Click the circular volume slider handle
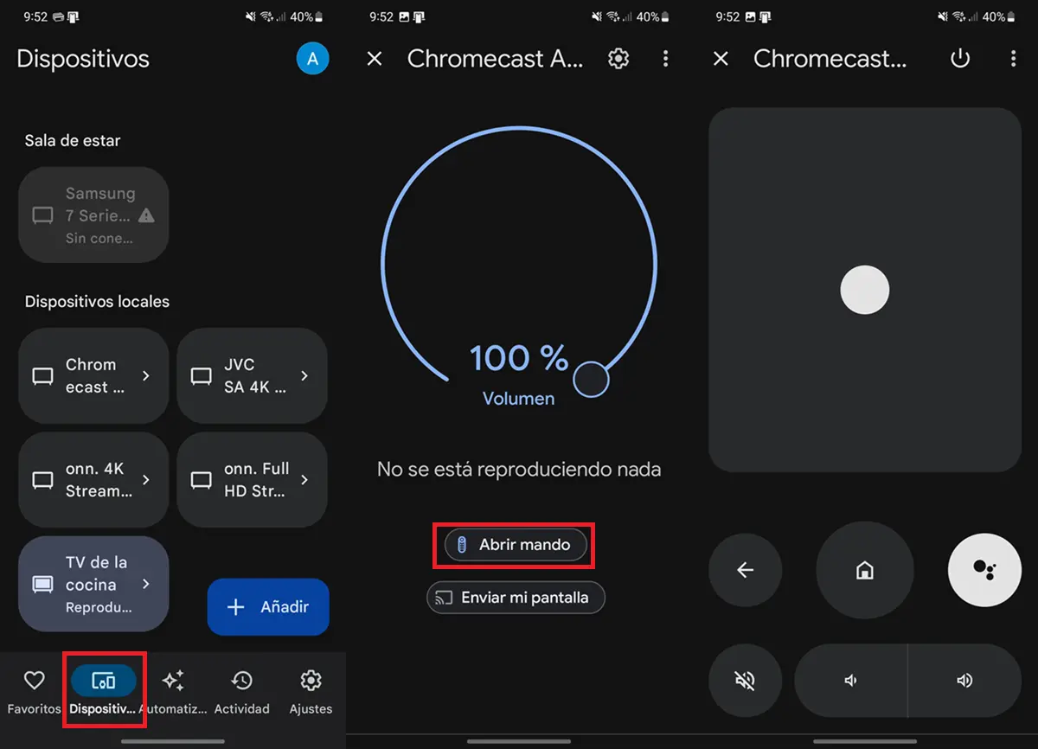This screenshot has width=1038, height=749. tap(591, 379)
